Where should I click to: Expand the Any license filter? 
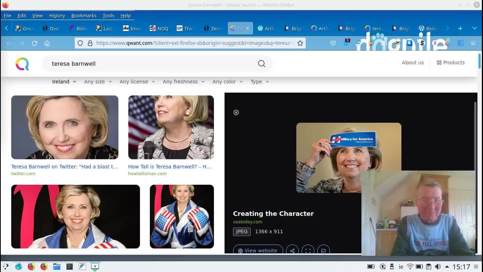click(137, 82)
